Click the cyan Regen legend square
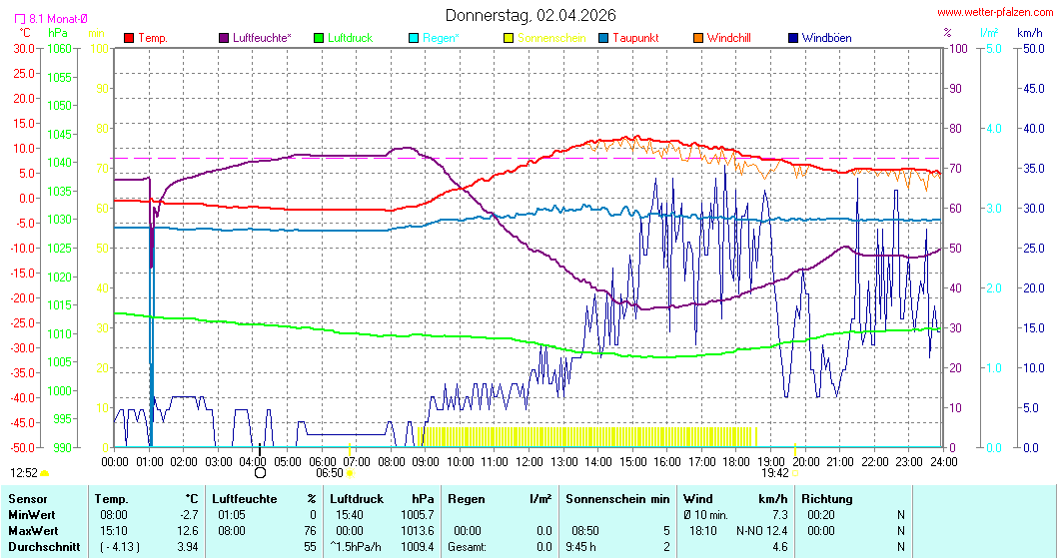Screen dimensions: 1057x558 (x=414, y=38)
